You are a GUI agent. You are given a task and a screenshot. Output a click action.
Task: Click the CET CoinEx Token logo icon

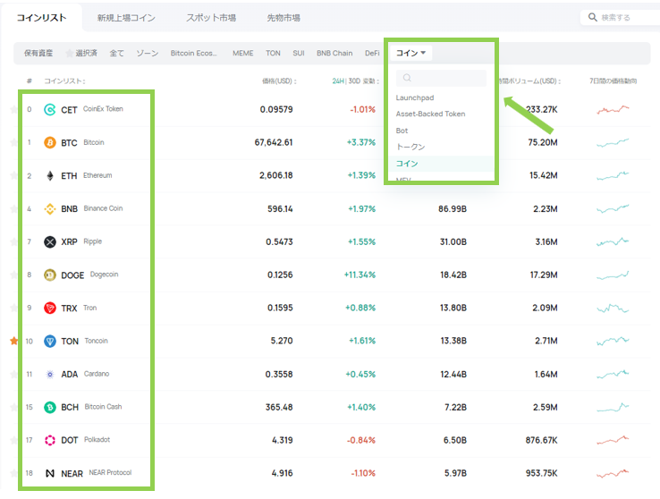50,110
